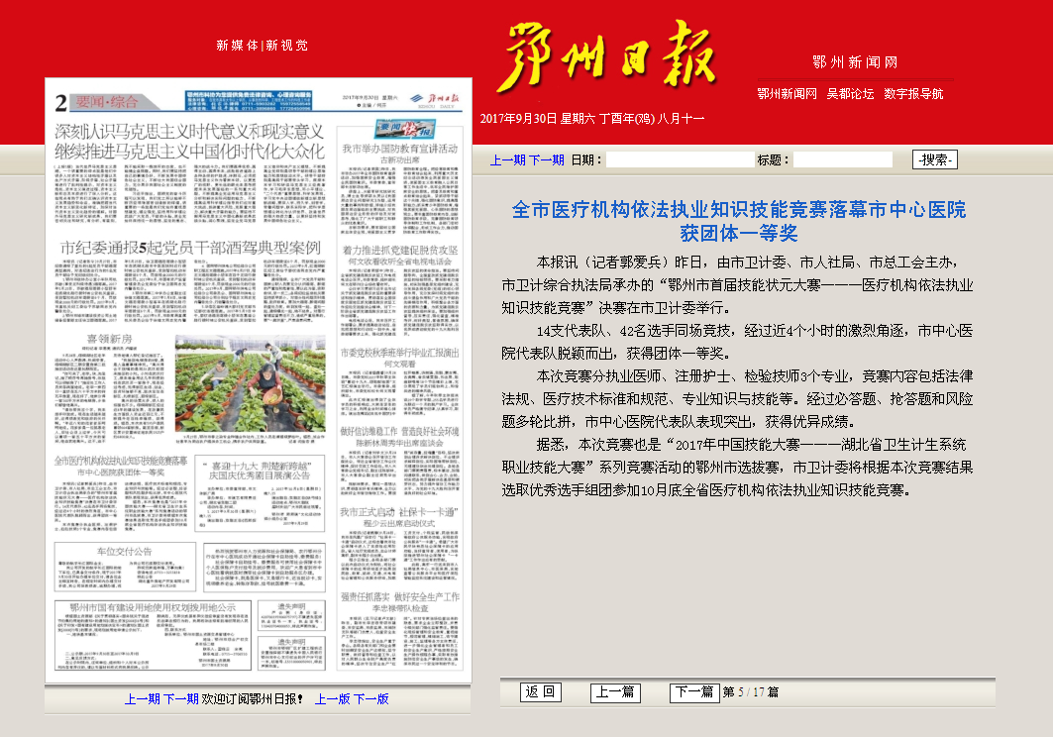Open the 喜领新房 photo story headline
This screenshot has width=1053, height=737.
[109, 339]
